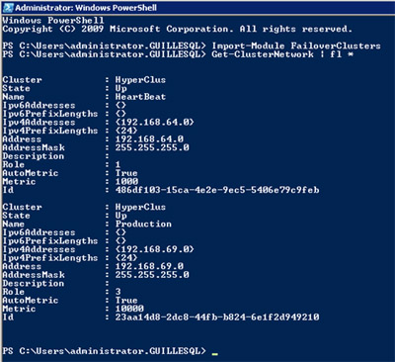
Task: Click the blinking cursor at final prompt
Action: [215, 354]
